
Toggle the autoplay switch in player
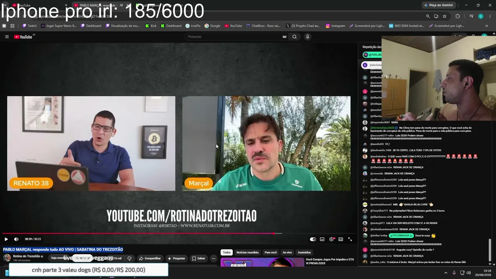click(313, 239)
